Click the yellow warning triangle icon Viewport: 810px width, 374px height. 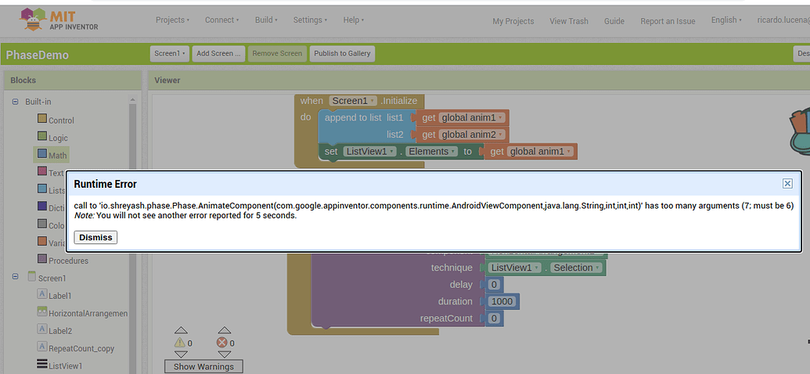click(x=181, y=343)
